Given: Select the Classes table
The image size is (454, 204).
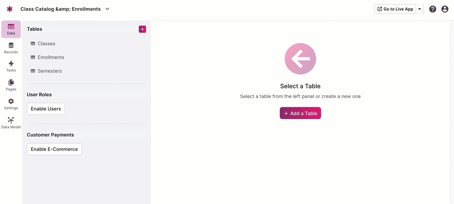Looking at the screenshot, I should click(46, 44).
